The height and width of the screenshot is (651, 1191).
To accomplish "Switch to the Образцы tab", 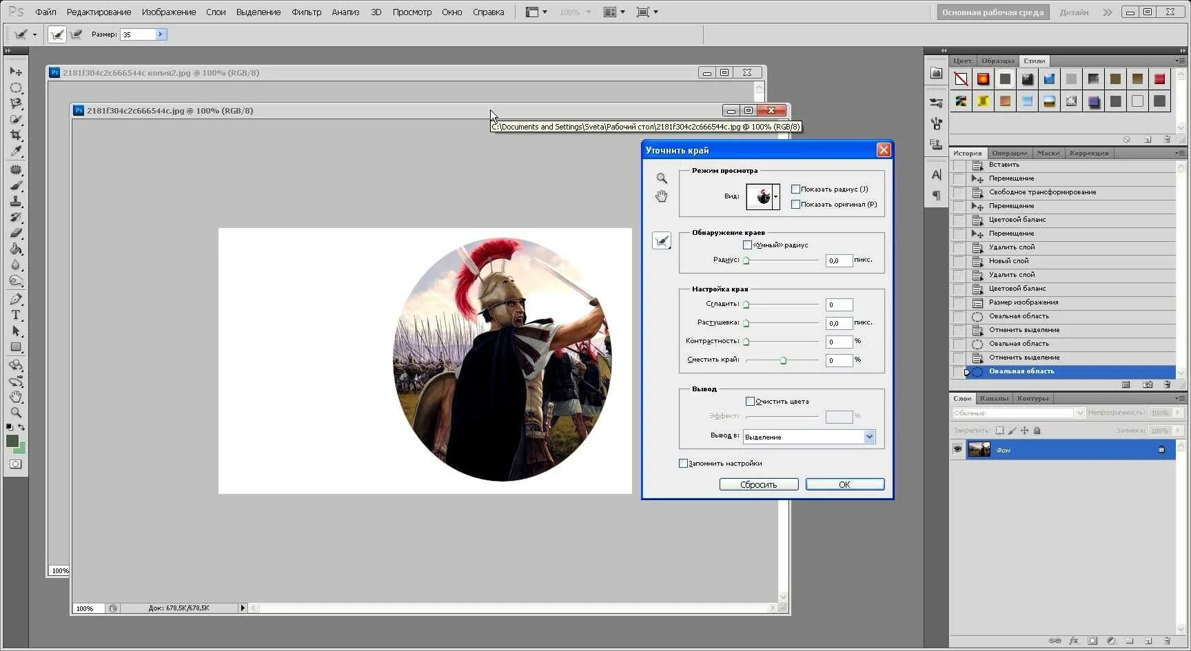I will [997, 61].
